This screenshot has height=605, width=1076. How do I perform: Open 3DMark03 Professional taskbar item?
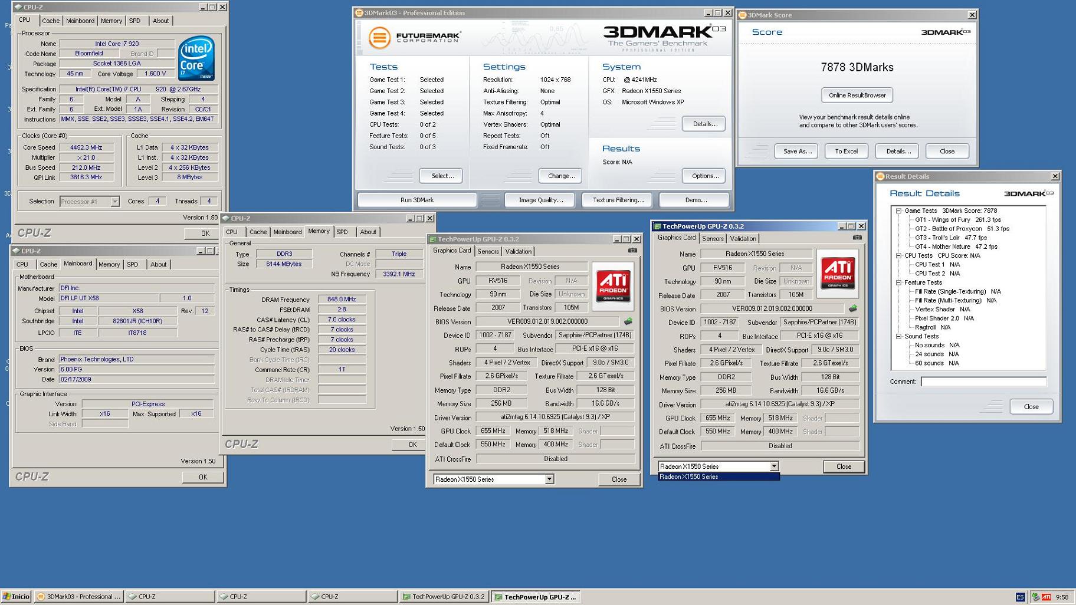click(79, 597)
